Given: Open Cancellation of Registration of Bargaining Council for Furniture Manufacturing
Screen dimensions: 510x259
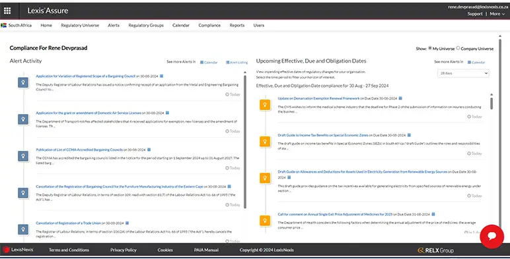Looking at the screenshot, I should (120, 187).
